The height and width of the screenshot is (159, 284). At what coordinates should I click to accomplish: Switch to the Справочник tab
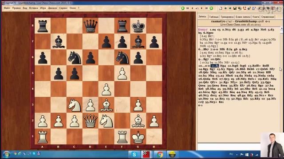(268, 17)
